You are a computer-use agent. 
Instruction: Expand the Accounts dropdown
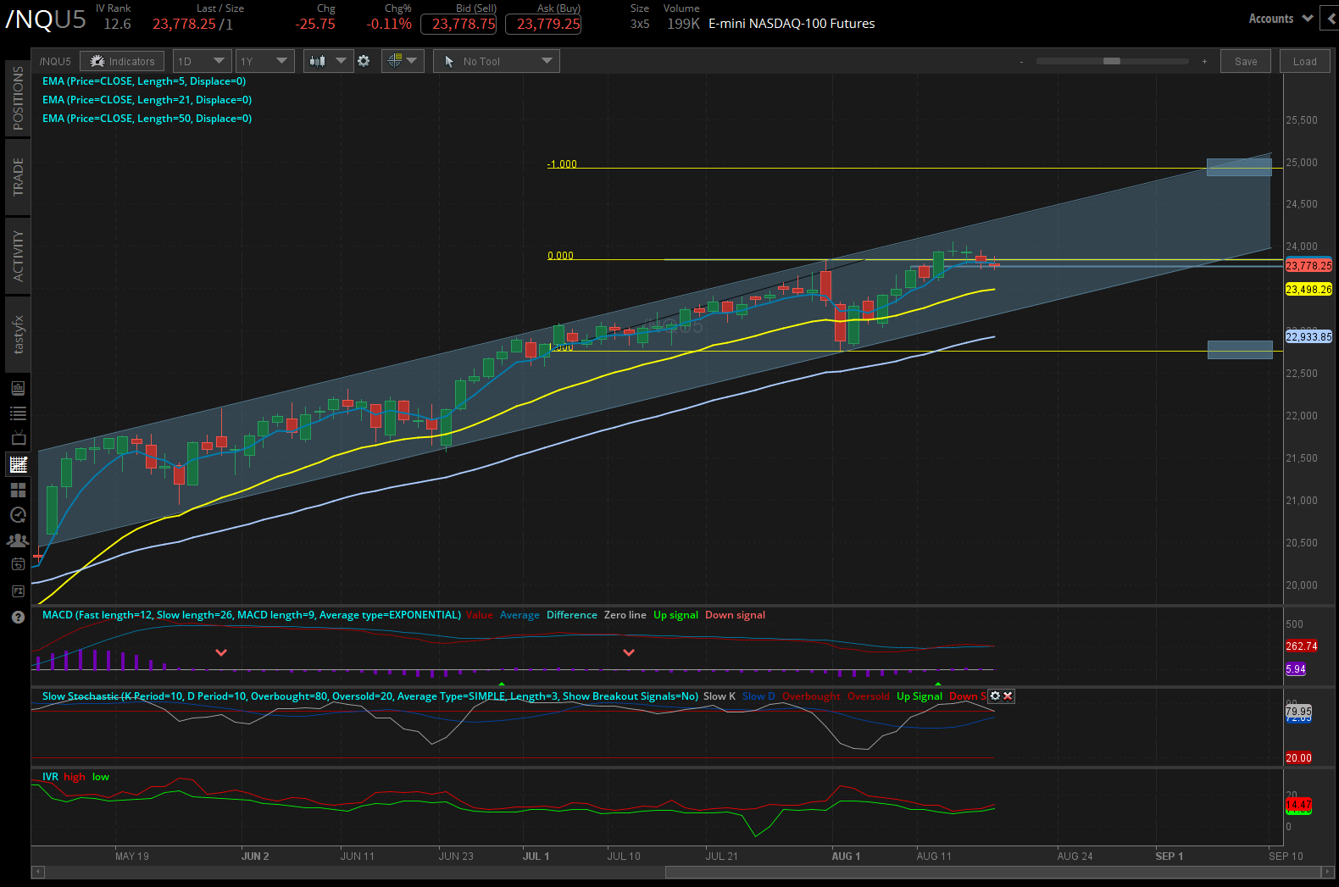click(x=1281, y=19)
